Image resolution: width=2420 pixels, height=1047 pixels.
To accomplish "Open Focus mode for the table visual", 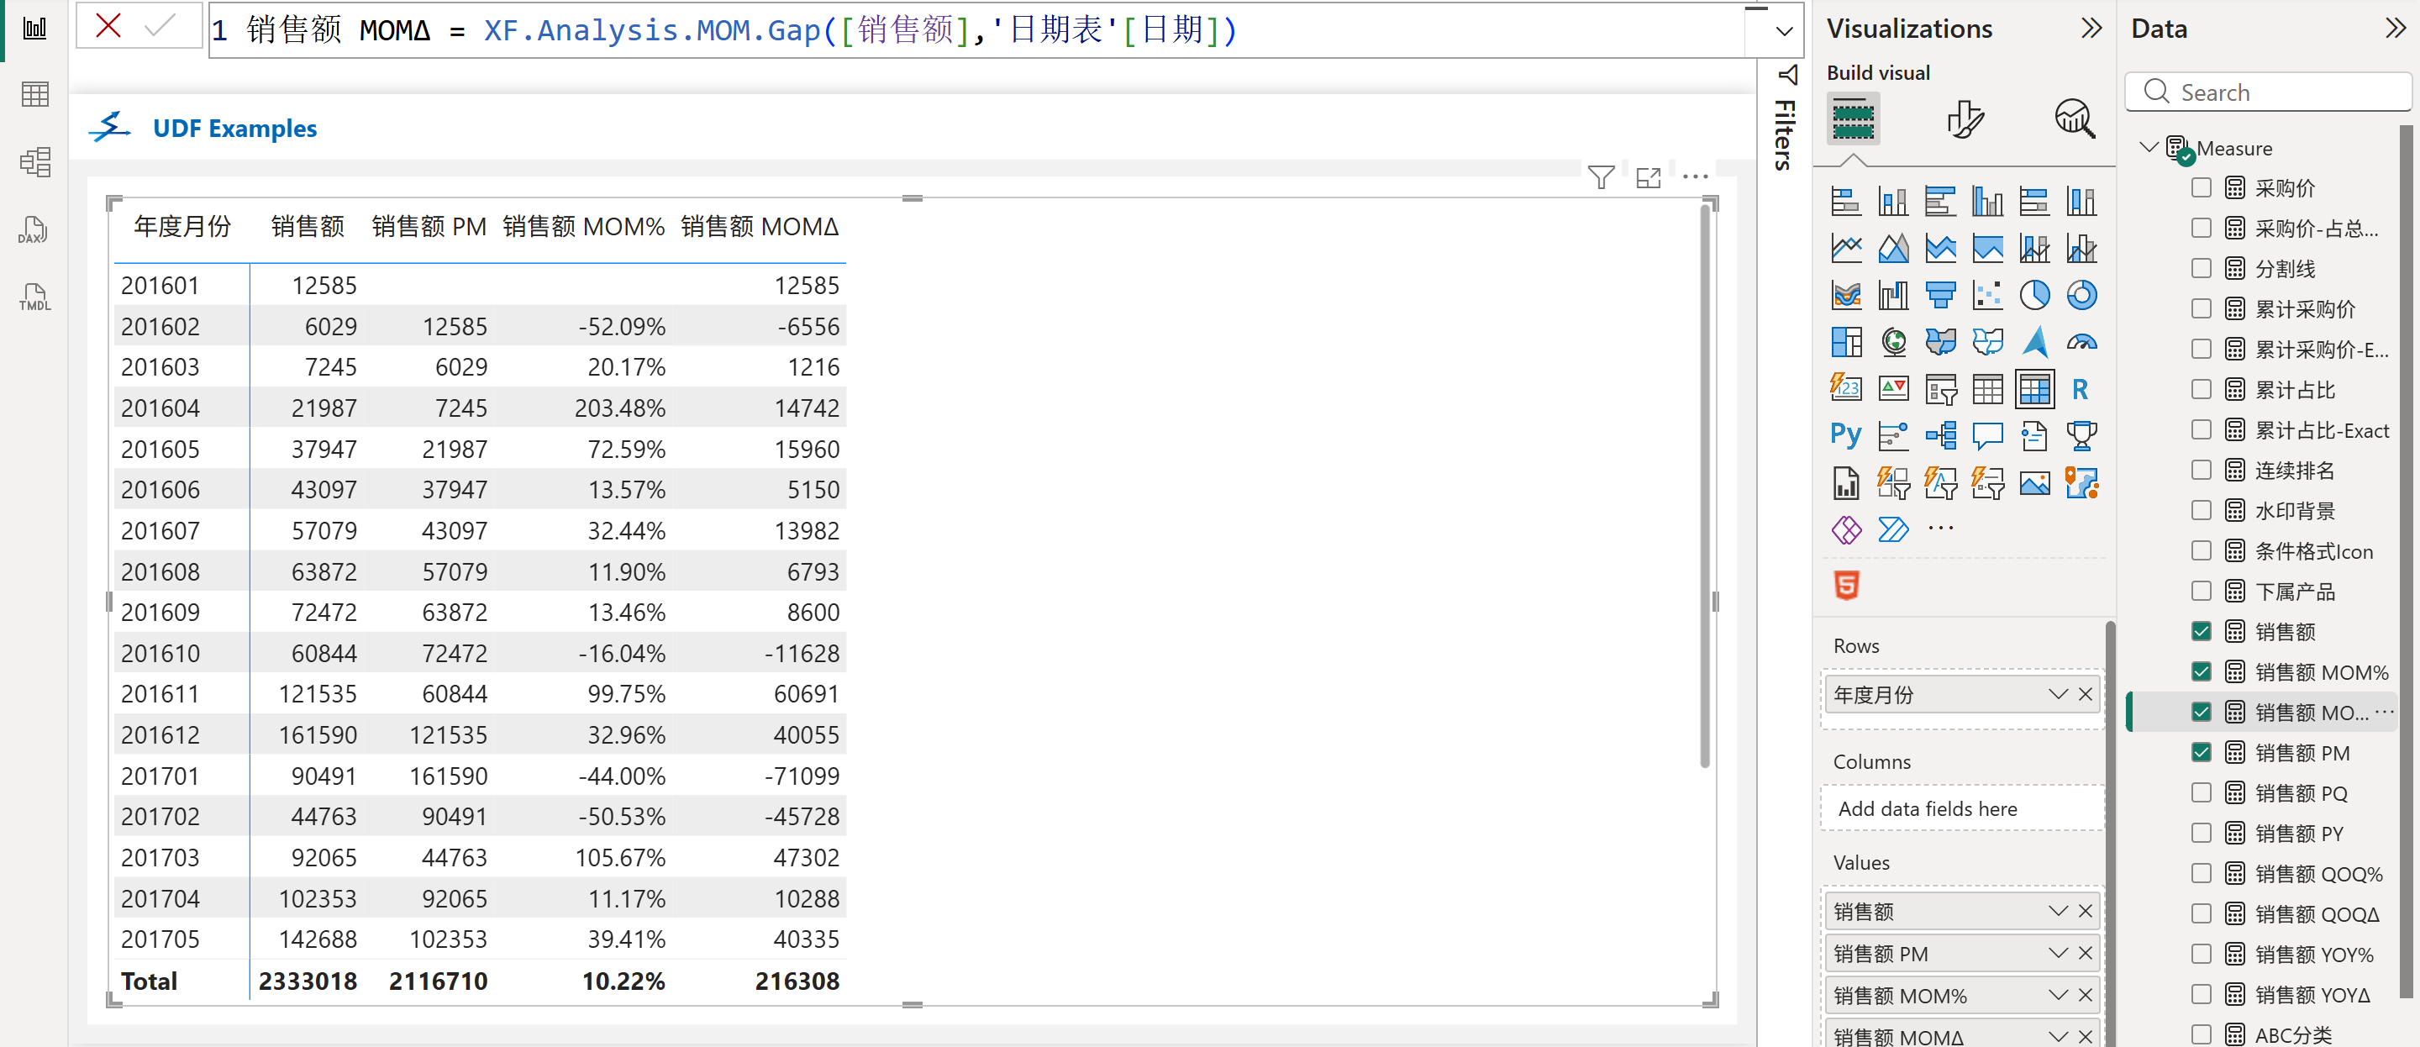I will click(1648, 176).
